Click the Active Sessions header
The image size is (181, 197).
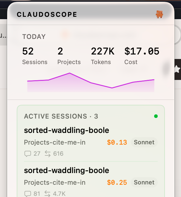point(61,116)
